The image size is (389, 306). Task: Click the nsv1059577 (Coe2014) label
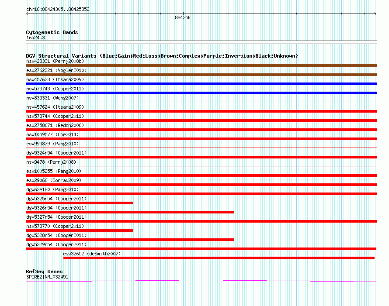click(x=52, y=134)
